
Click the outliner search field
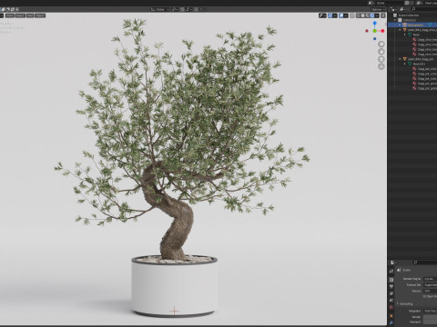tap(424, 9)
